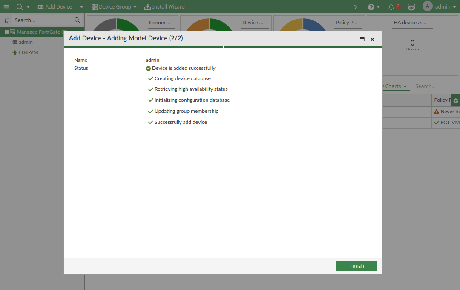Image resolution: width=460 pixels, height=290 pixels.
Task: Close the Add Device dialog
Action: 372,39
